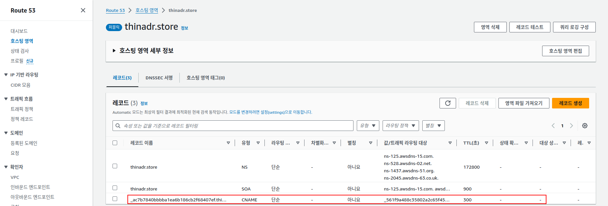Open the 별칭 filter dropdown
608x206 pixels.
(x=434, y=126)
